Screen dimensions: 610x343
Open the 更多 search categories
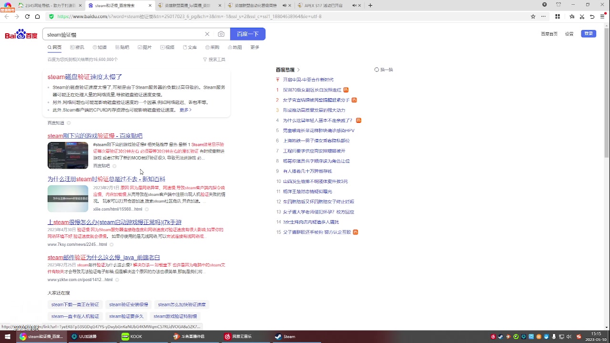255,47
